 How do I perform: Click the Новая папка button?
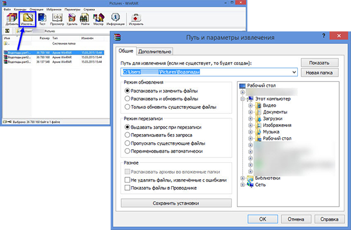[319, 73]
